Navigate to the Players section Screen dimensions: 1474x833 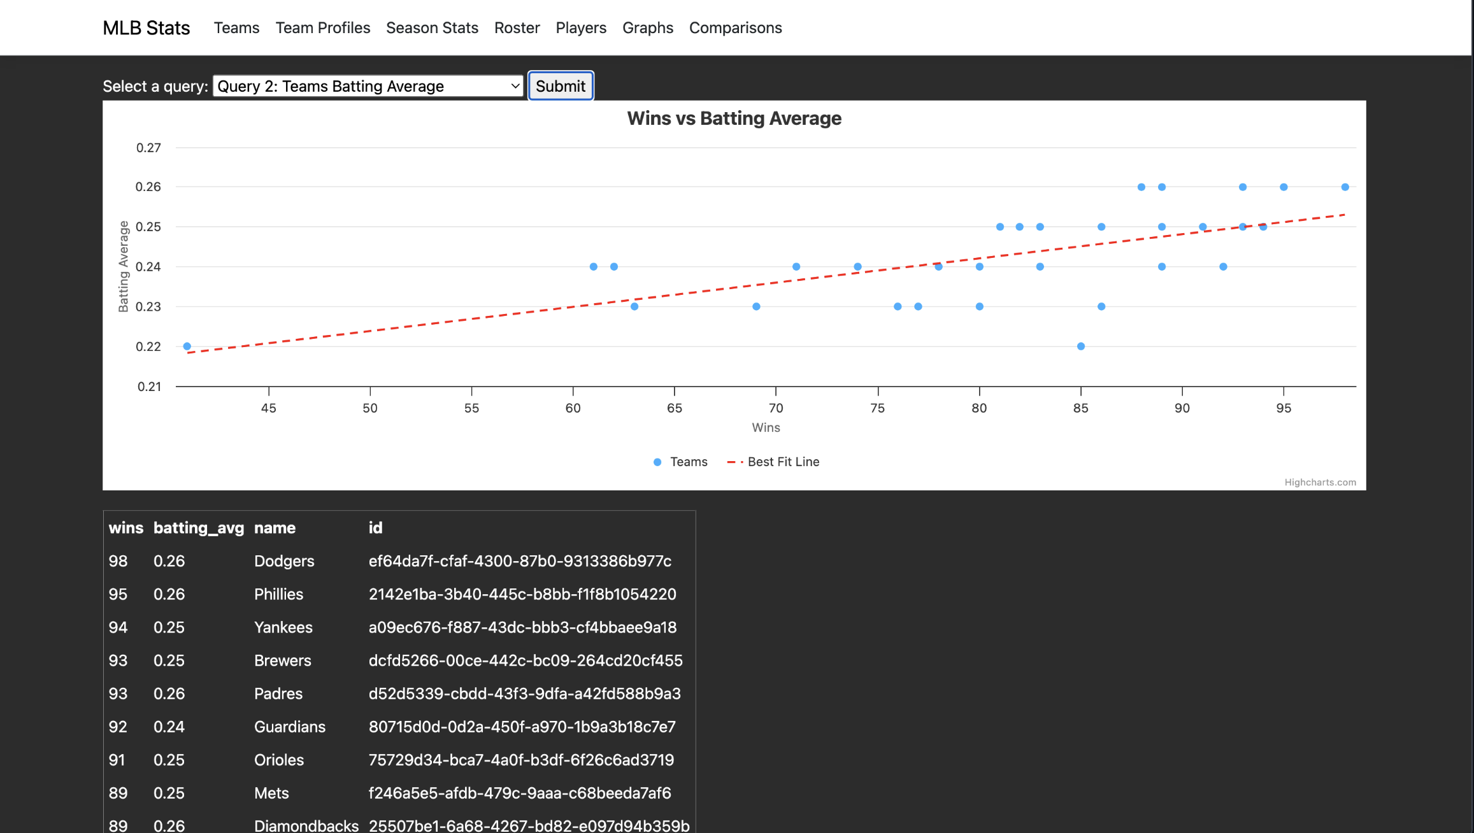tap(580, 27)
